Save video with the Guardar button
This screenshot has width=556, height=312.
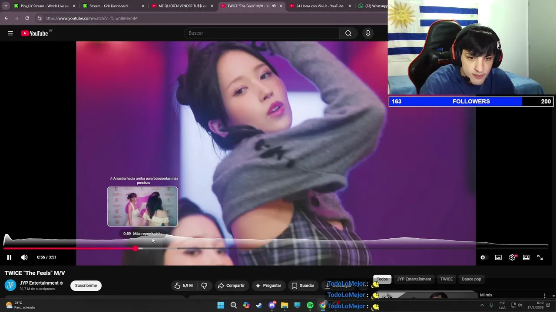pyautogui.click(x=303, y=286)
